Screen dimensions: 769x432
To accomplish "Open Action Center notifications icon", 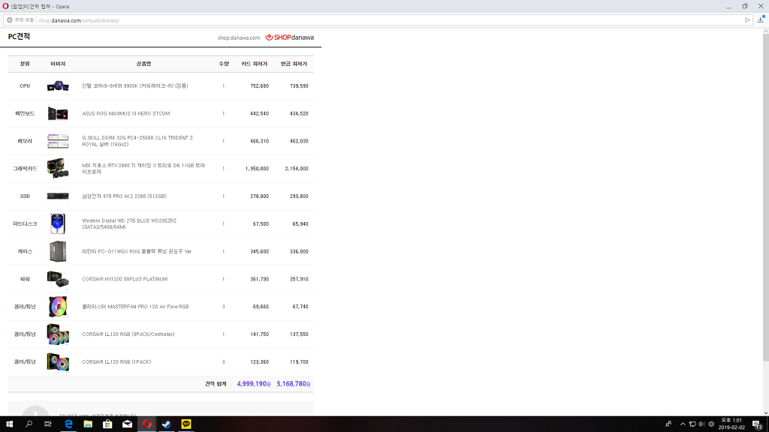I will tap(758, 424).
